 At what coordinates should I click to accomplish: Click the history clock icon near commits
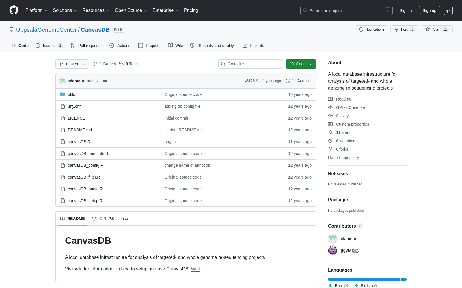coord(288,81)
